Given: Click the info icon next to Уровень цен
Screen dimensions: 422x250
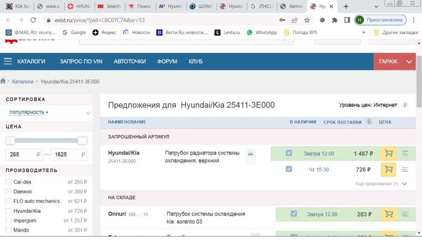Looking at the screenshot, I should pos(405,105).
